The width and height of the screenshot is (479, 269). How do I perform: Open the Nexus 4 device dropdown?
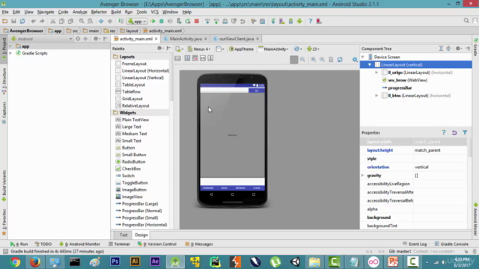pos(199,49)
